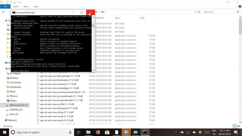Select api-ms-win-core-processenvironment file
The height and width of the screenshot is (136, 242).
tap(63, 92)
